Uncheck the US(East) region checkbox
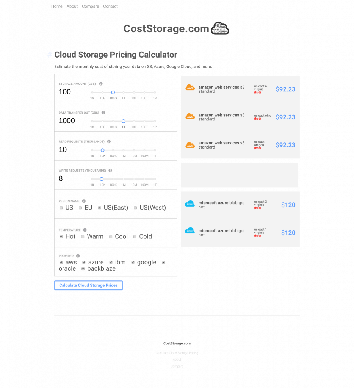354x388 pixels. [100, 208]
